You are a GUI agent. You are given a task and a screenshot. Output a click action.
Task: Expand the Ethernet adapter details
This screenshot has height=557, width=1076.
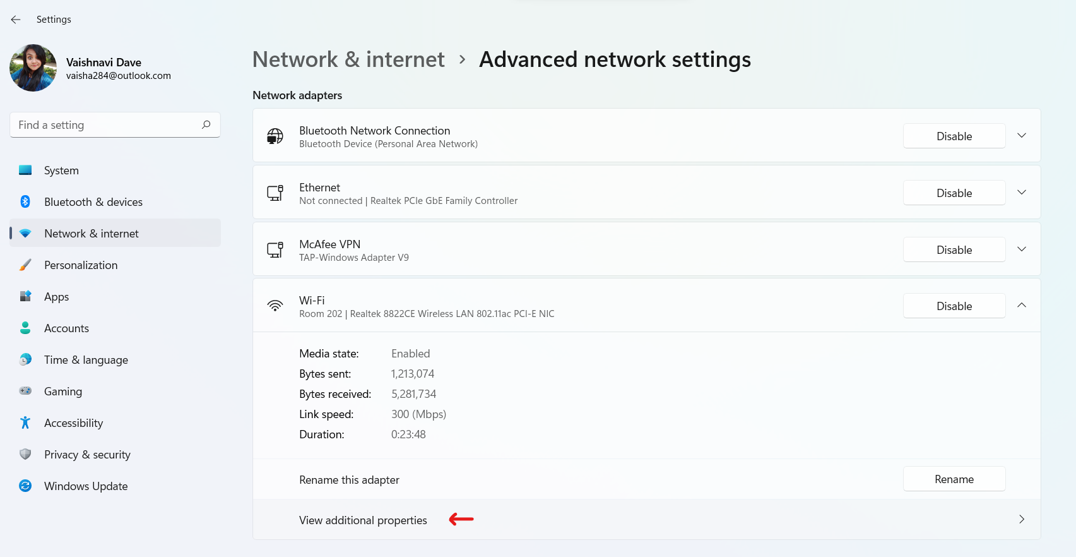1022,193
